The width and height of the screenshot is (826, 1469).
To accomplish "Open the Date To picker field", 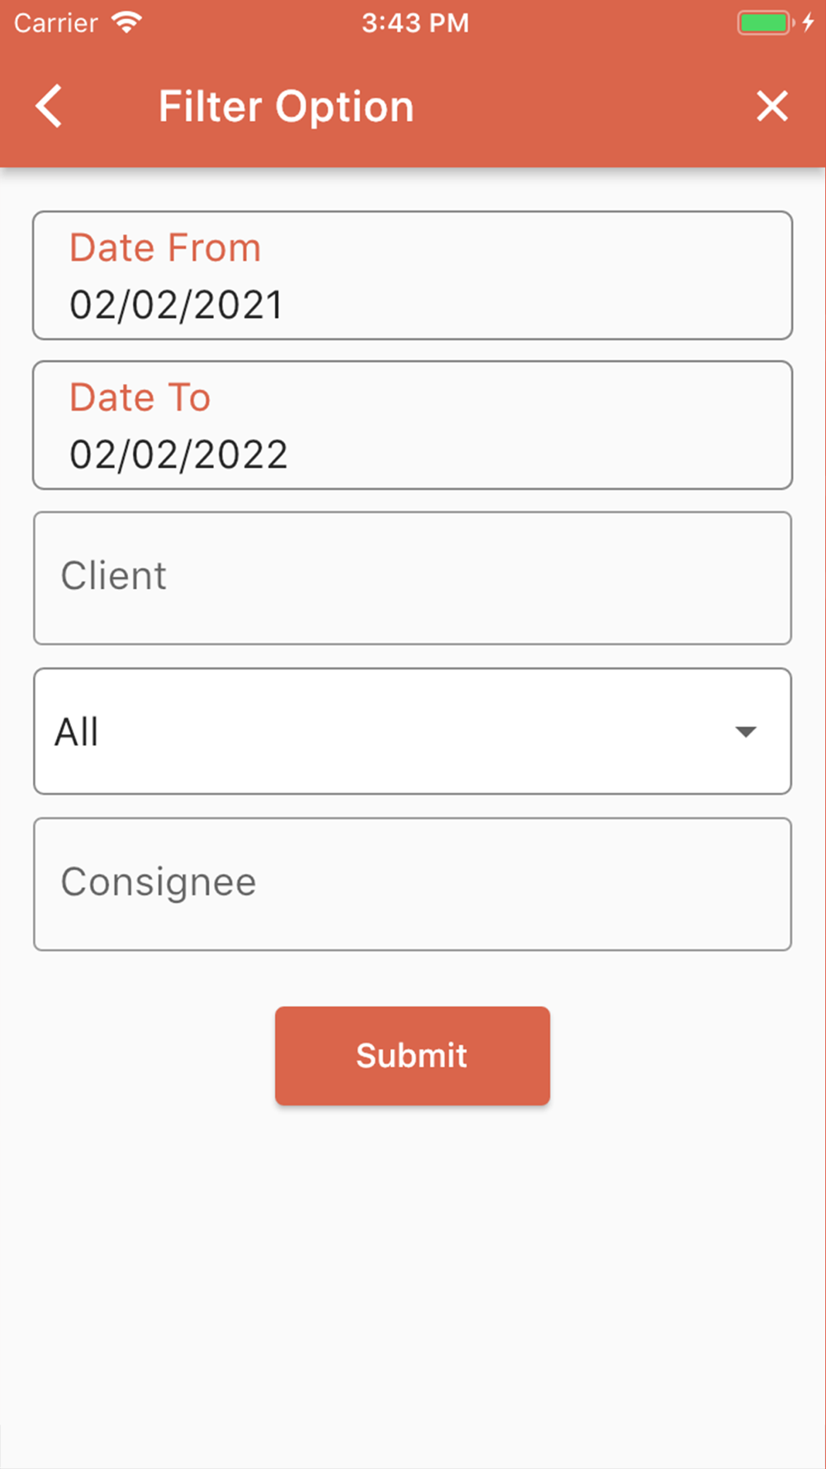I will point(412,425).
